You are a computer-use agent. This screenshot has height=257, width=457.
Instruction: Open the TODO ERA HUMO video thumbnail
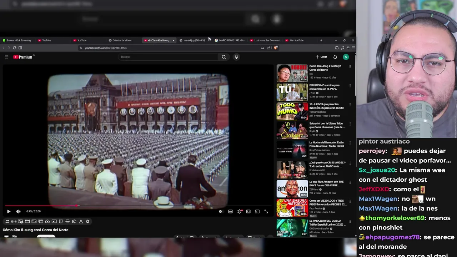pyautogui.click(x=292, y=112)
